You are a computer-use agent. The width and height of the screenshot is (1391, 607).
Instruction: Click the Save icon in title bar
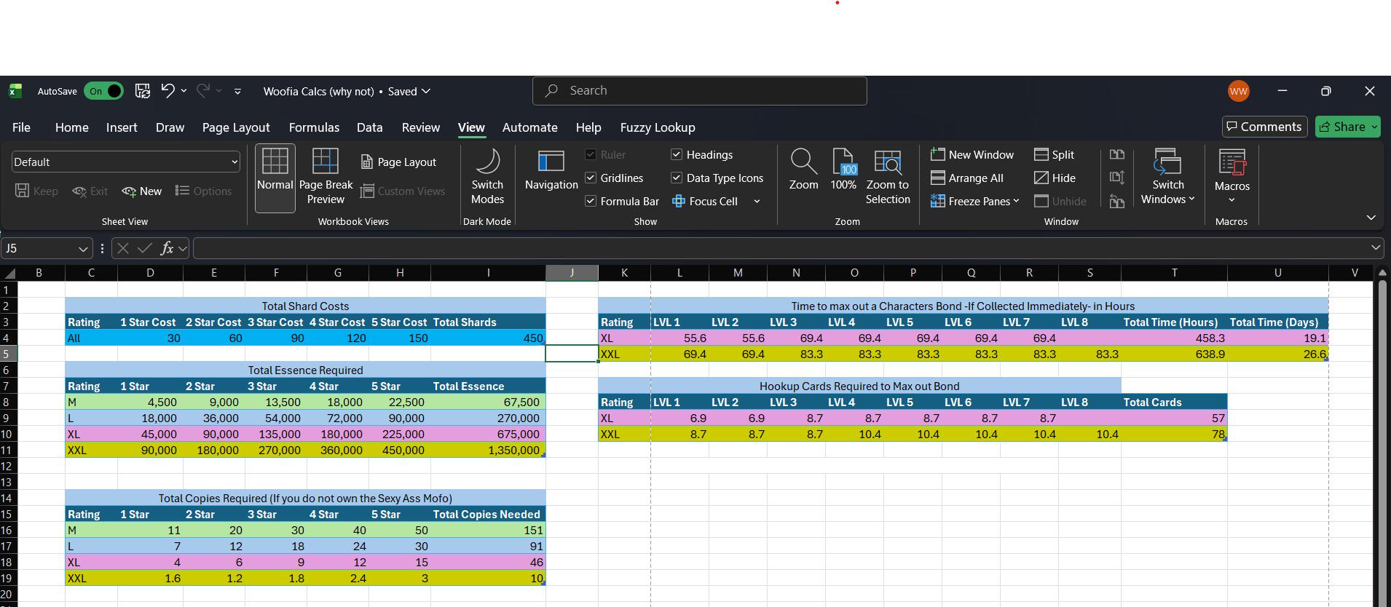pyautogui.click(x=143, y=91)
